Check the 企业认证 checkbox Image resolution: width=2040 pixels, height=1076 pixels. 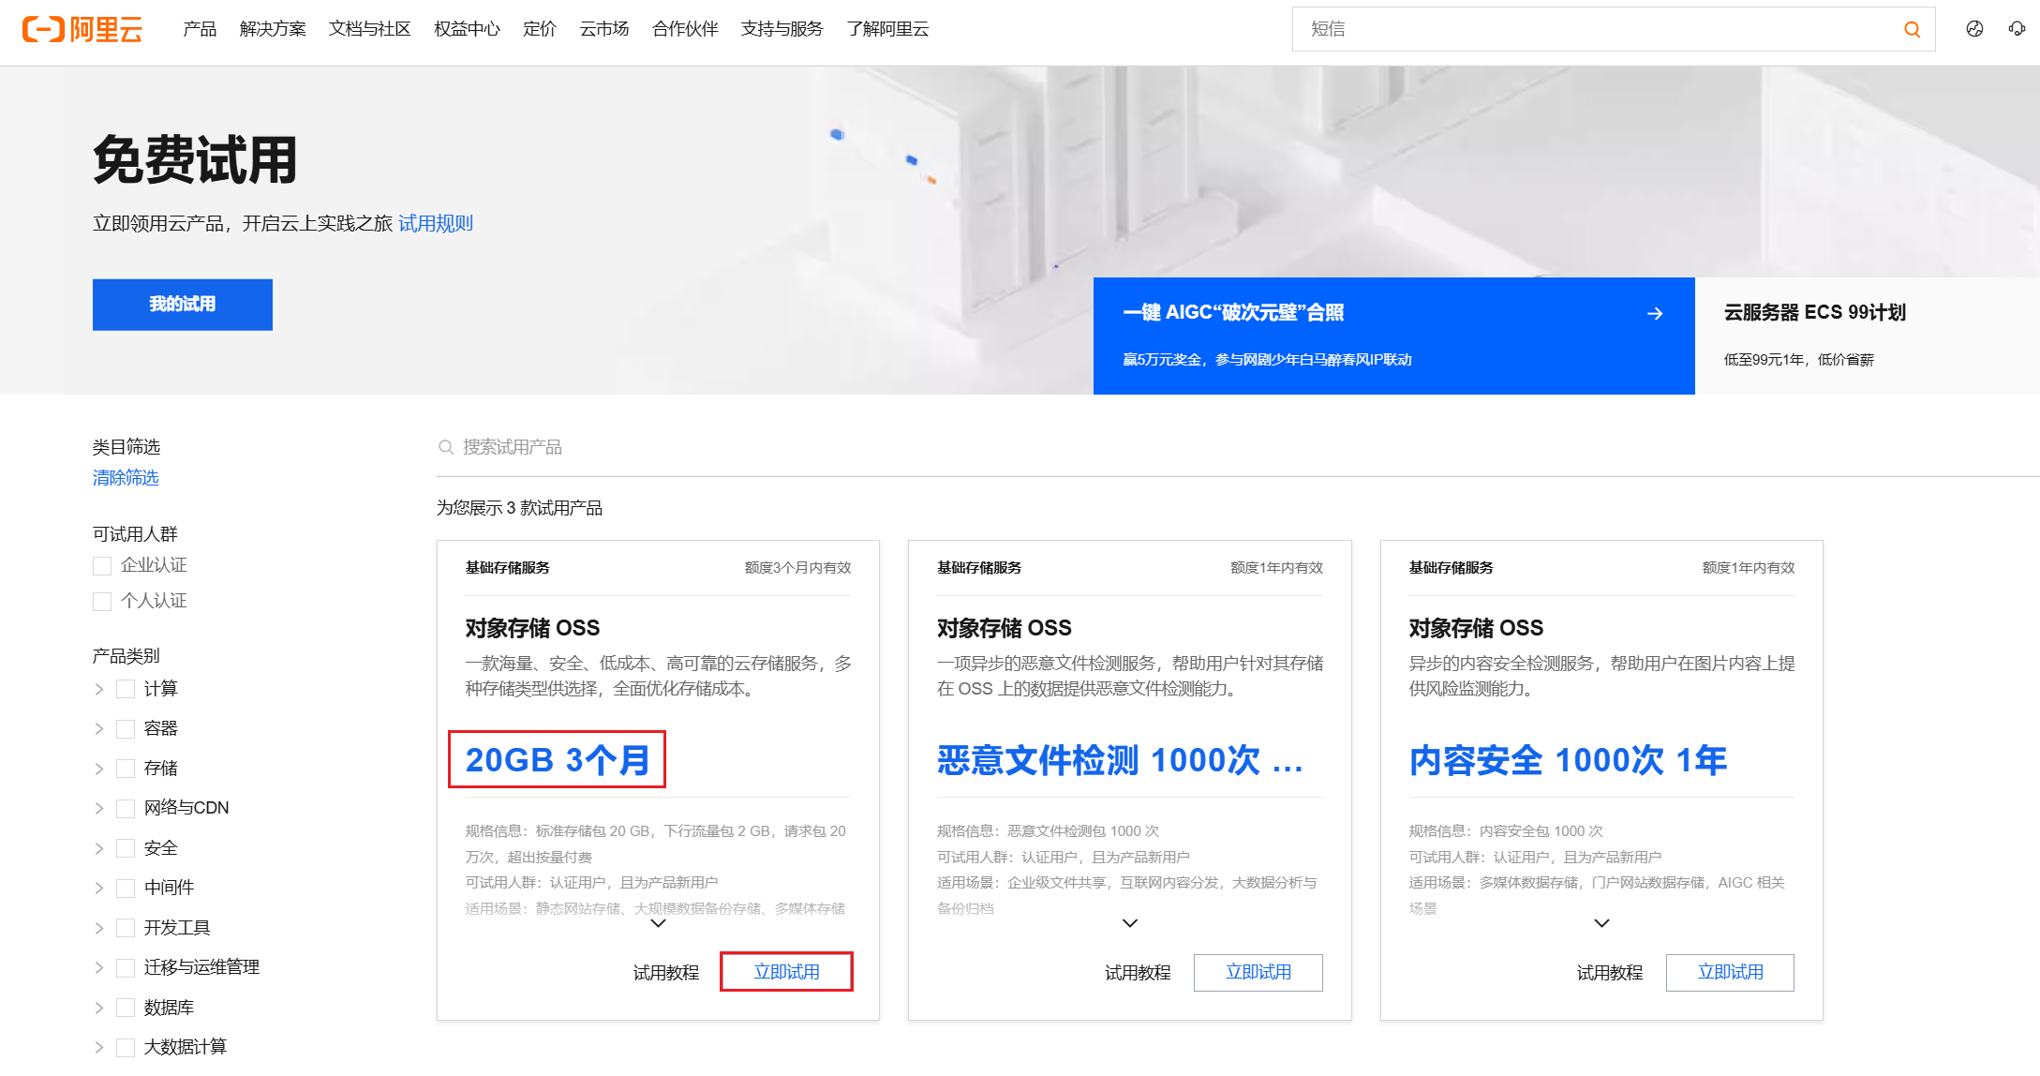(x=102, y=566)
